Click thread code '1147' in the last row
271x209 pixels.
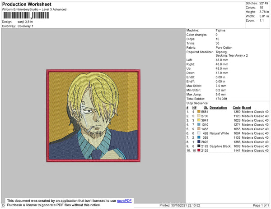click(x=237, y=150)
